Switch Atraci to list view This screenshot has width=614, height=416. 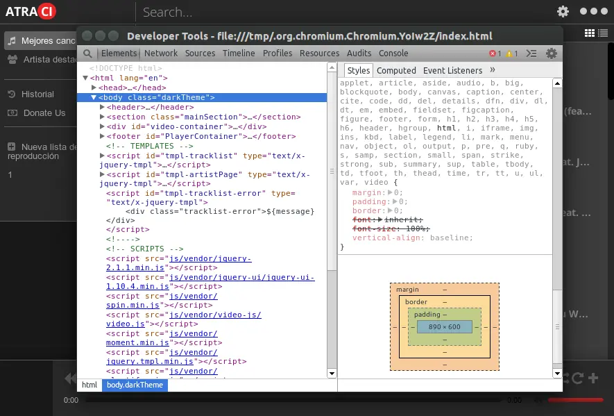[x=603, y=33]
